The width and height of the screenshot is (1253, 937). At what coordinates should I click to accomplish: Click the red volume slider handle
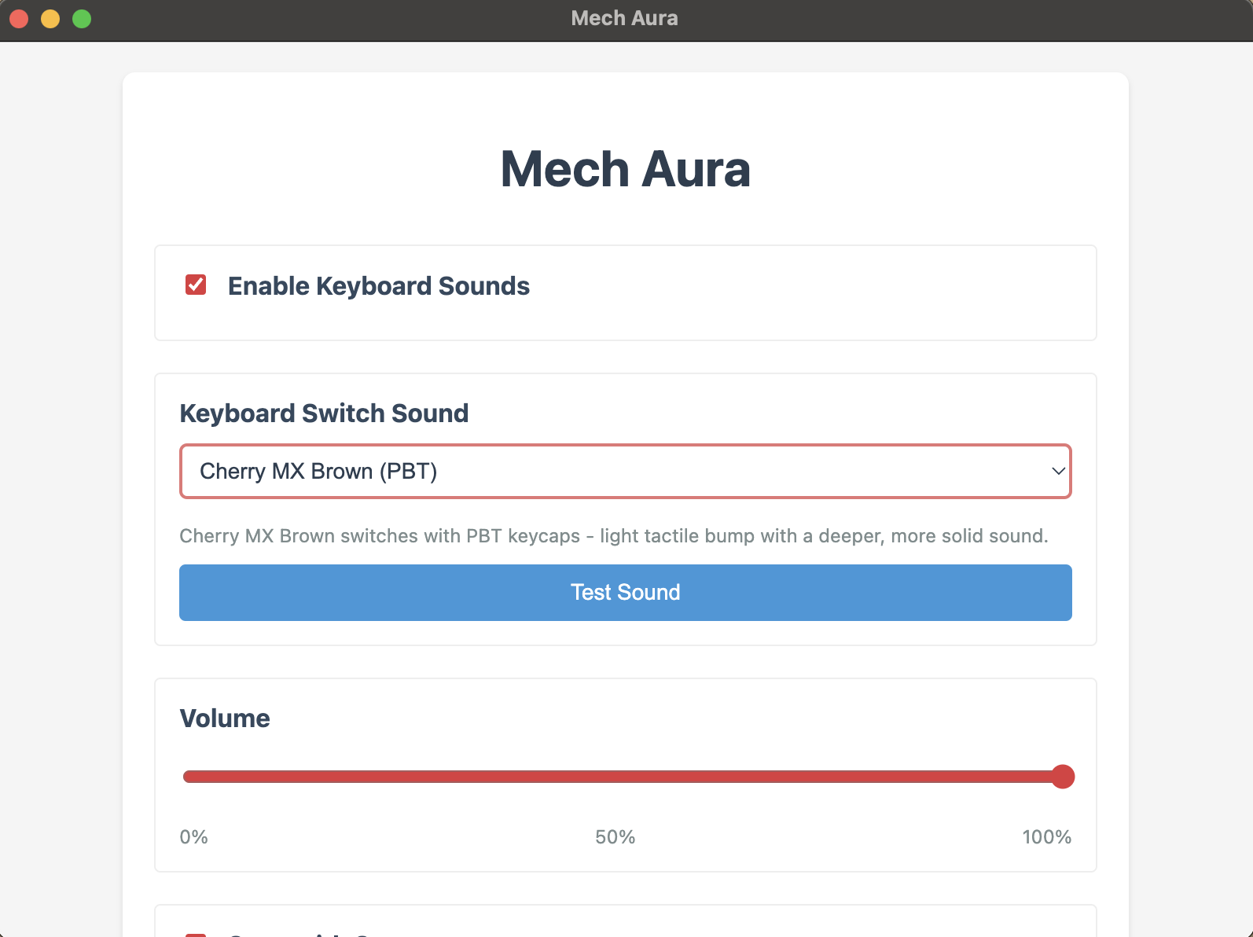pyautogui.click(x=1063, y=777)
